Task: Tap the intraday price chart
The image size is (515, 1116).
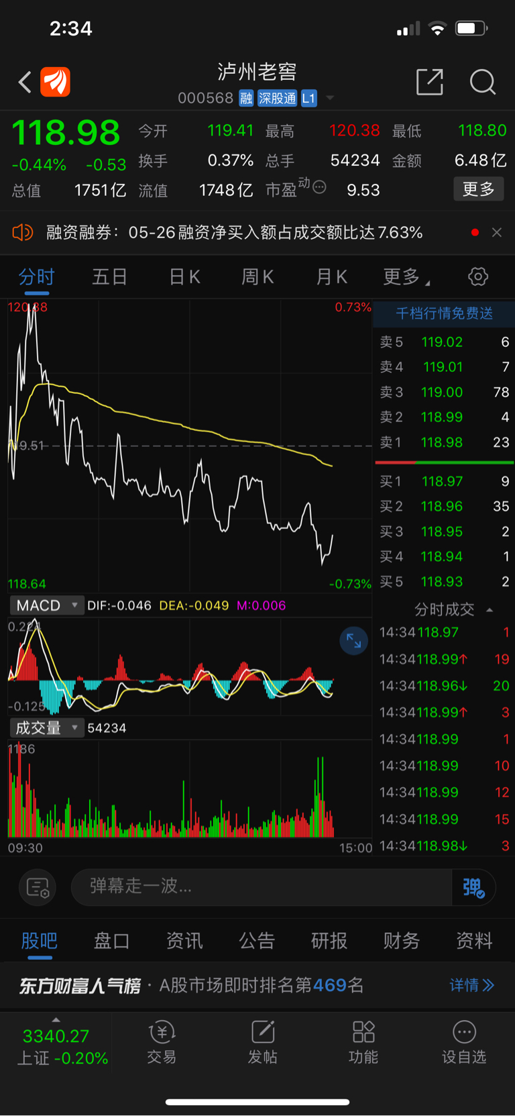Action: pos(190,446)
